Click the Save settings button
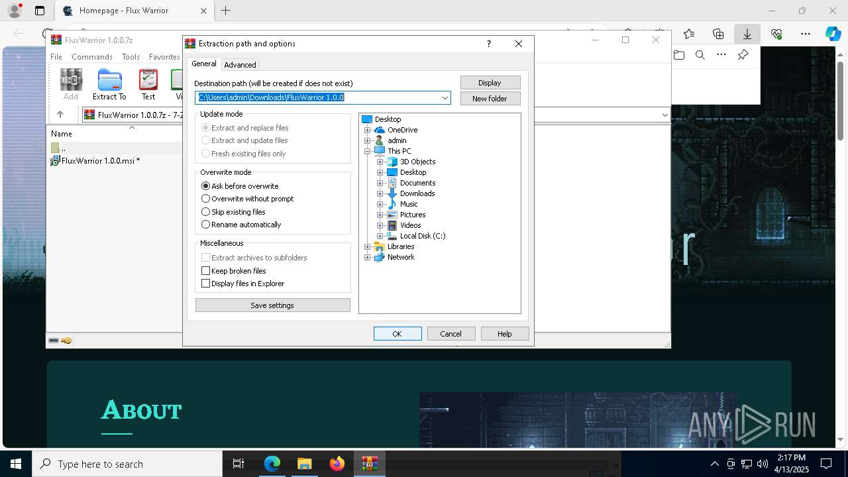The width and height of the screenshot is (848, 477). [x=273, y=305]
